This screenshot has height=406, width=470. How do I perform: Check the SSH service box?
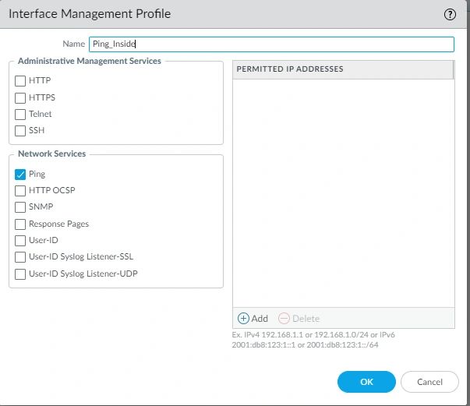tap(21, 130)
